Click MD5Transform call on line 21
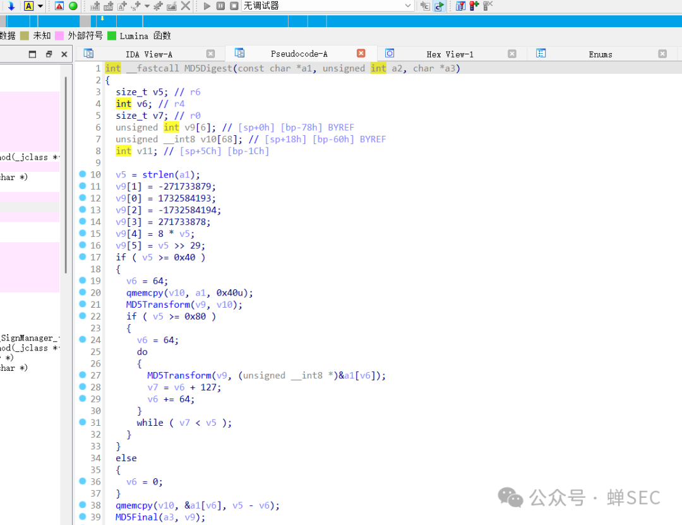The height and width of the screenshot is (525, 682). [x=158, y=305]
